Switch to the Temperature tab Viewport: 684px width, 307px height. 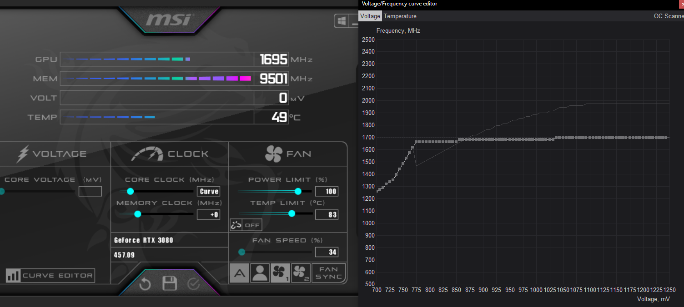(x=400, y=16)
